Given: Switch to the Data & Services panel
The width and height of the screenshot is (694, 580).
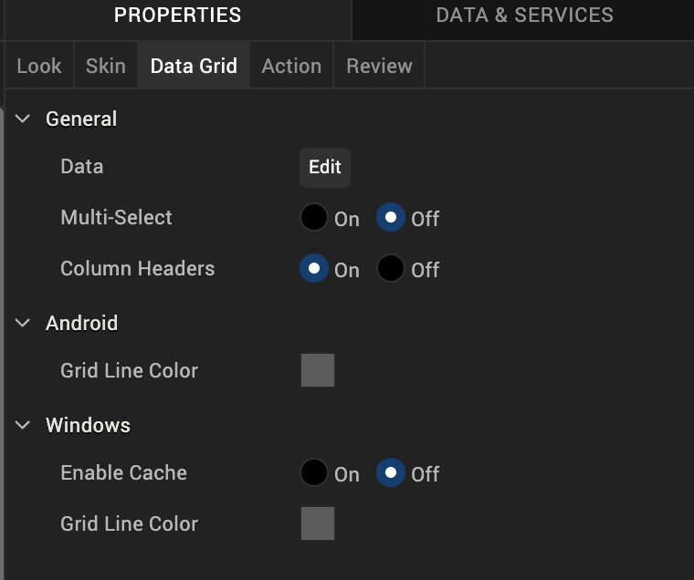Looking at the screenshot, I should (524, 16).
